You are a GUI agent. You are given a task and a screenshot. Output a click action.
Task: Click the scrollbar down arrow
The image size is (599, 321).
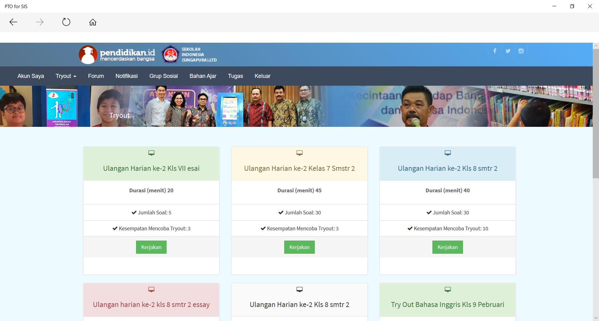tap(596, 318)
